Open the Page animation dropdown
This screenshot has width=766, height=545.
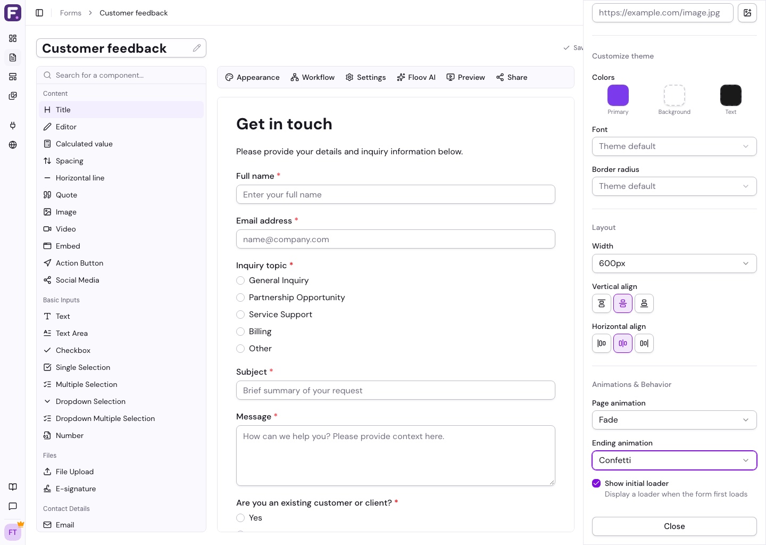tap(675, 420)
